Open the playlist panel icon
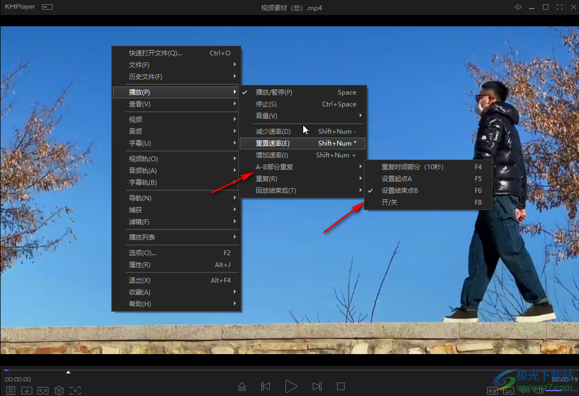This screenshot has width=579, height=396. pyautogui.click(x=11, y=390)
